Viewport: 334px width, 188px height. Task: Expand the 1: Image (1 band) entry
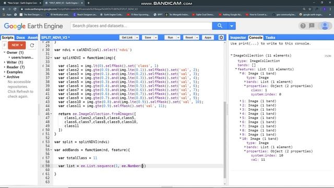(x=241, y=101)
